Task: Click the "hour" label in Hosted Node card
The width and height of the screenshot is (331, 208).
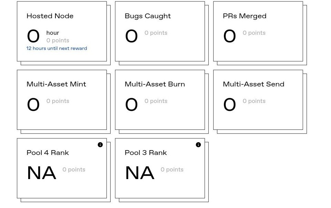Action: pos(53,33)
